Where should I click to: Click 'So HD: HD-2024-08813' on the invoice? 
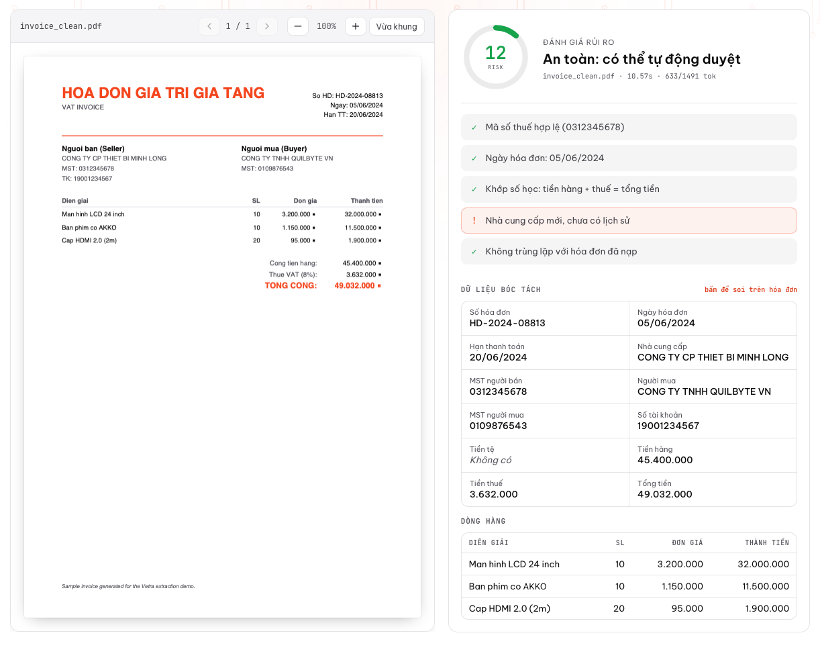(348, 96)
